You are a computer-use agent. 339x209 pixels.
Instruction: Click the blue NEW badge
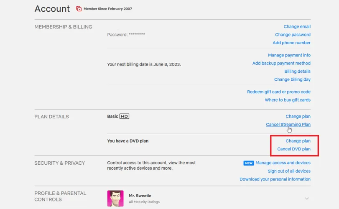point(249,163)
